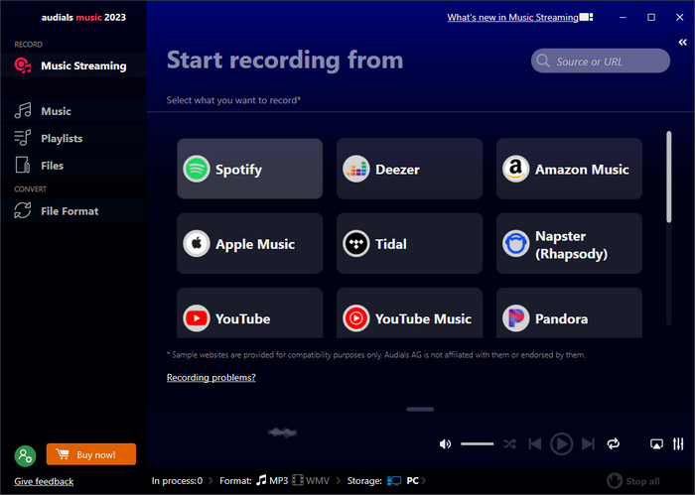Skip to the next track
This screenshot has height=495, width=695.
pos(588,443)
